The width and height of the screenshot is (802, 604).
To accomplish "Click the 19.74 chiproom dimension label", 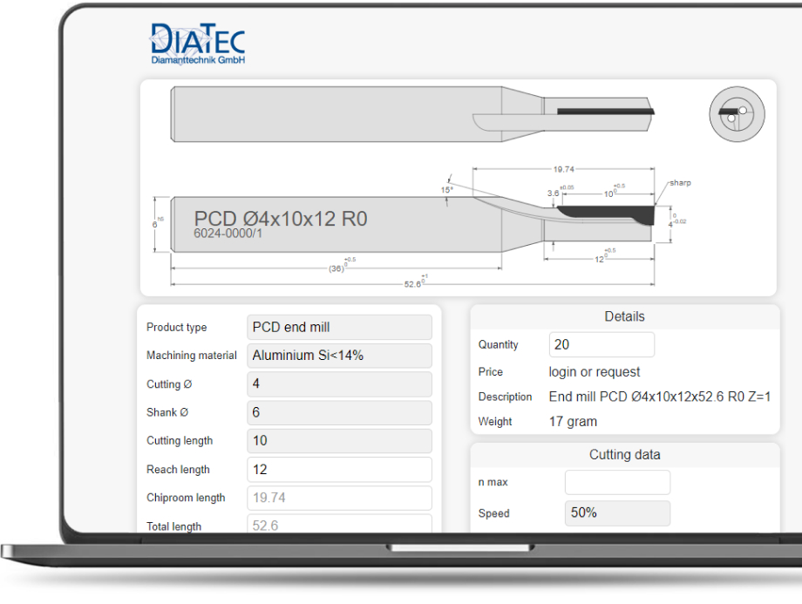I will point(564,169).
